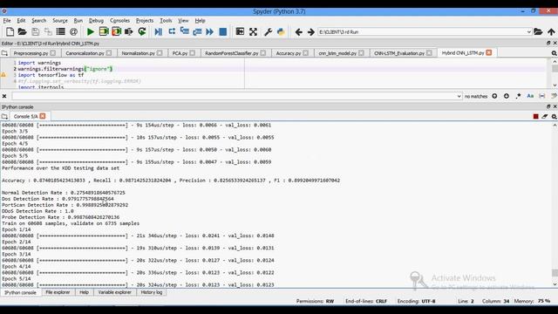Image resolution: width=558 pixels, height=314 pixels.
Task: Type in the find search field
Action: click(235, 96)
